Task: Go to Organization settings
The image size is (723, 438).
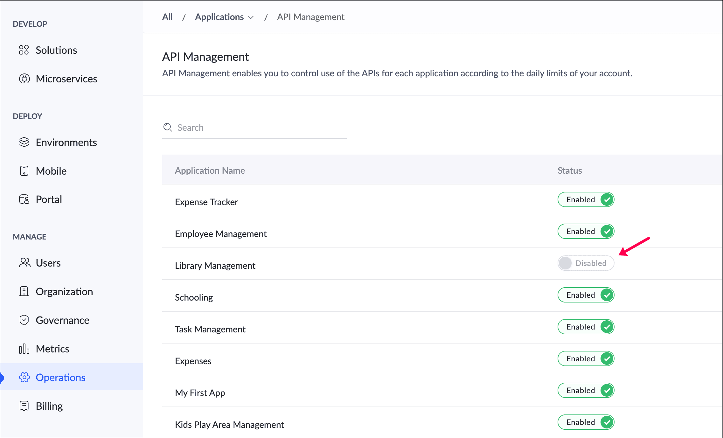Action: click(64, 291)
